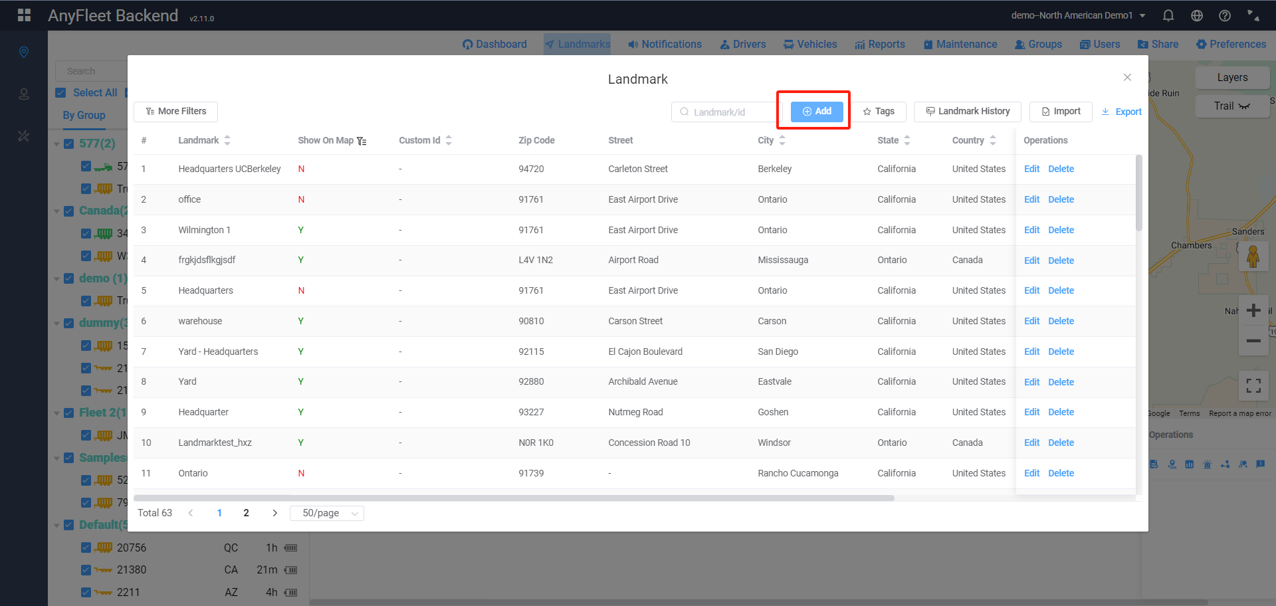1276x606 pixels.
Task: Click the map location pin sidebar icon
Action: 24,52
